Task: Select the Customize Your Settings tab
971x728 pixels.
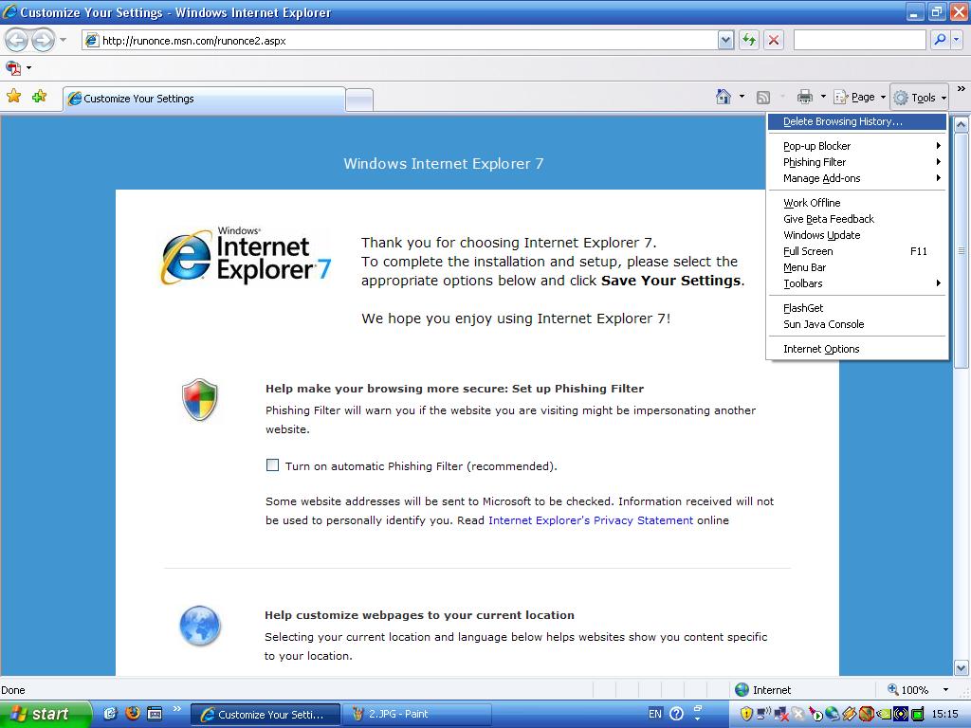Action: click(x=204, y=99)
